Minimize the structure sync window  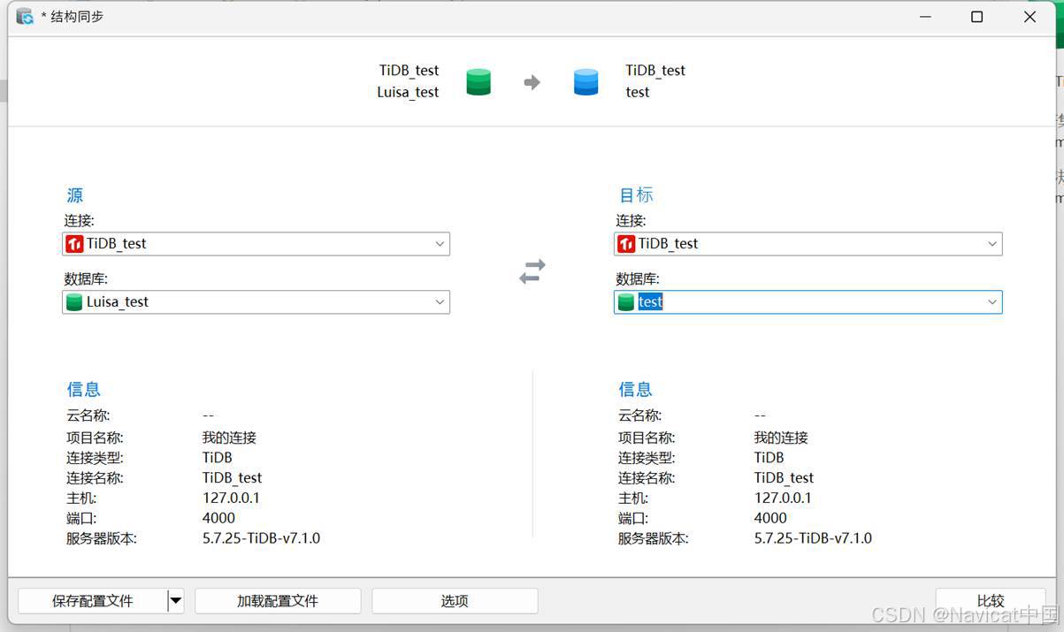pos(925,17)
